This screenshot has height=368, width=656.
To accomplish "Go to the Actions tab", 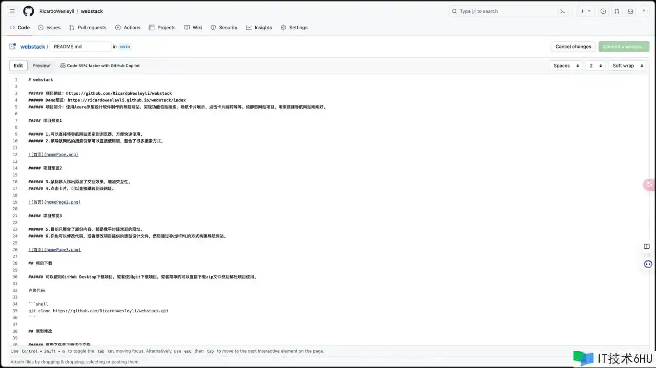I will tap(128, 28).
